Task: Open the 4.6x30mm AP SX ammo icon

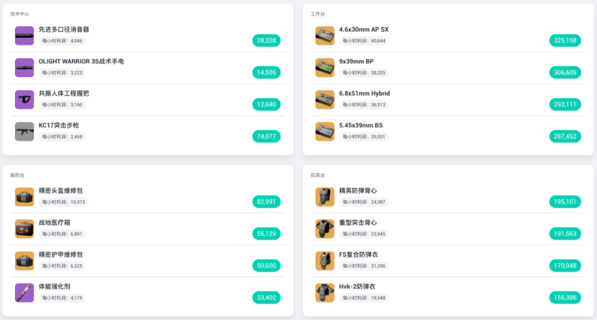Action: click(325, 36)
